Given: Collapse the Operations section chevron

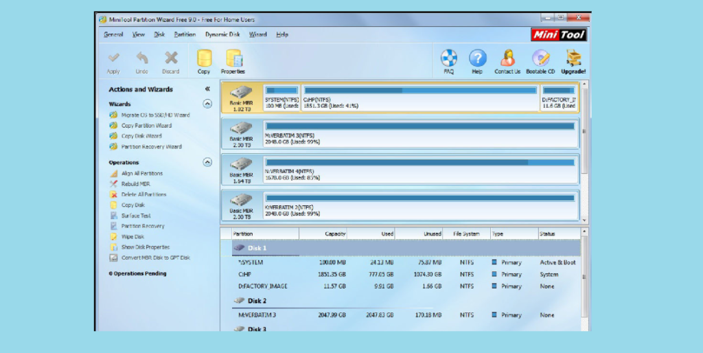Looking at the screenshot, I should coord(207,162).
